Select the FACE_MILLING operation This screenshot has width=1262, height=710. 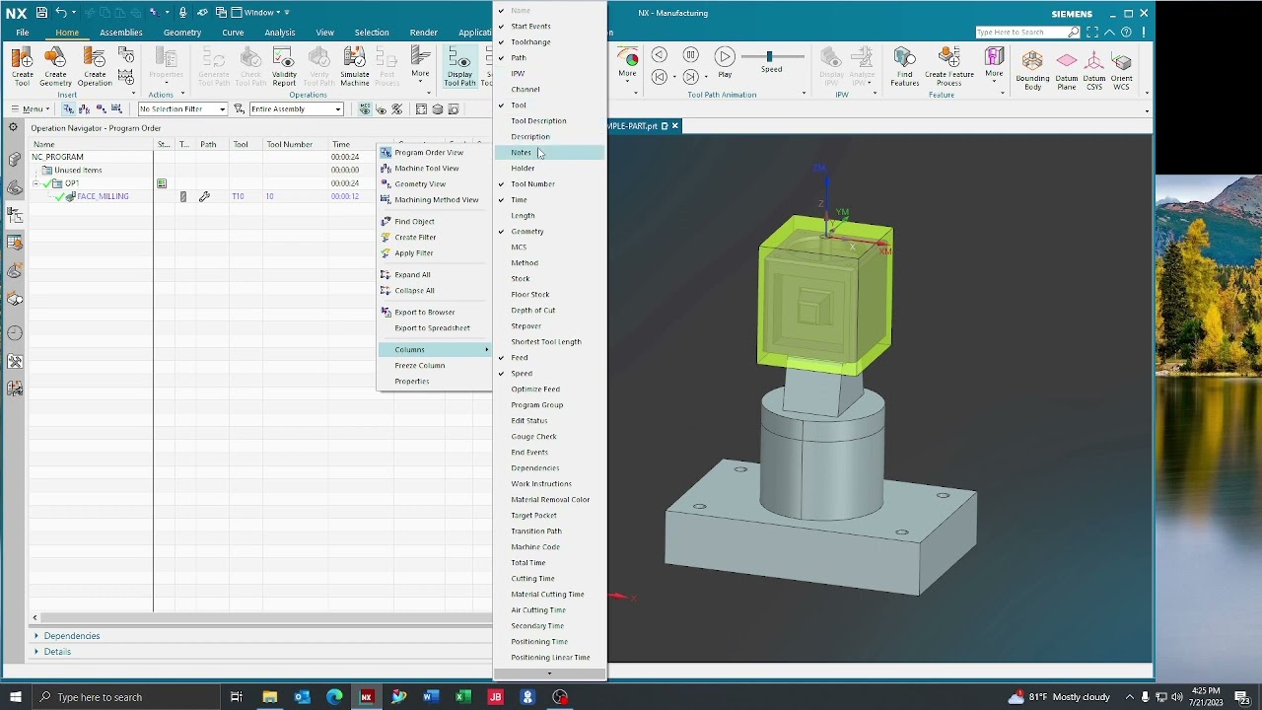click(103, 196)
